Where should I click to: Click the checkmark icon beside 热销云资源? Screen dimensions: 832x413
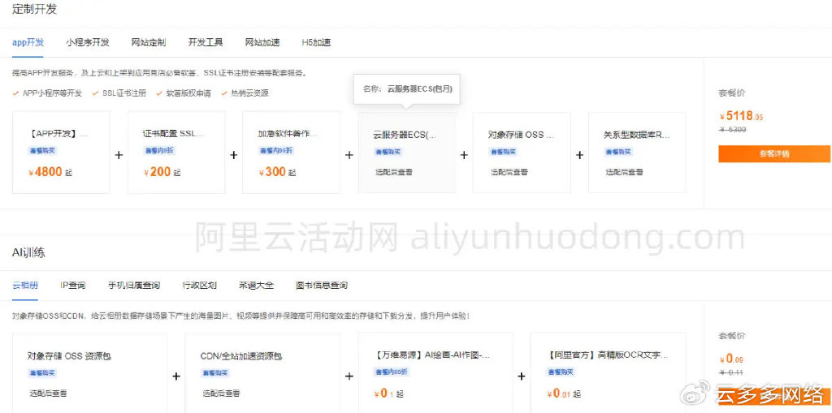pyautogui.click(x=224, y=93)
